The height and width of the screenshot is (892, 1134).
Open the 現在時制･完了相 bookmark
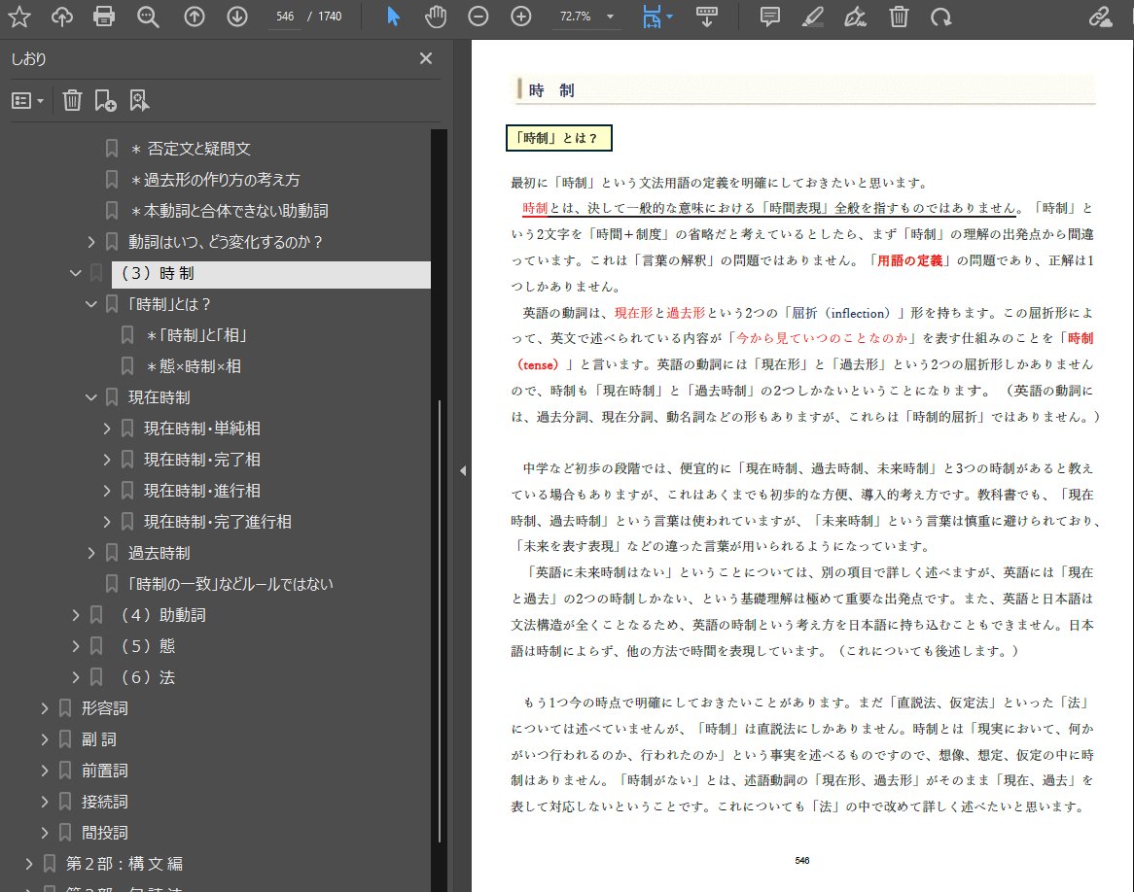(x=201, y=460)
